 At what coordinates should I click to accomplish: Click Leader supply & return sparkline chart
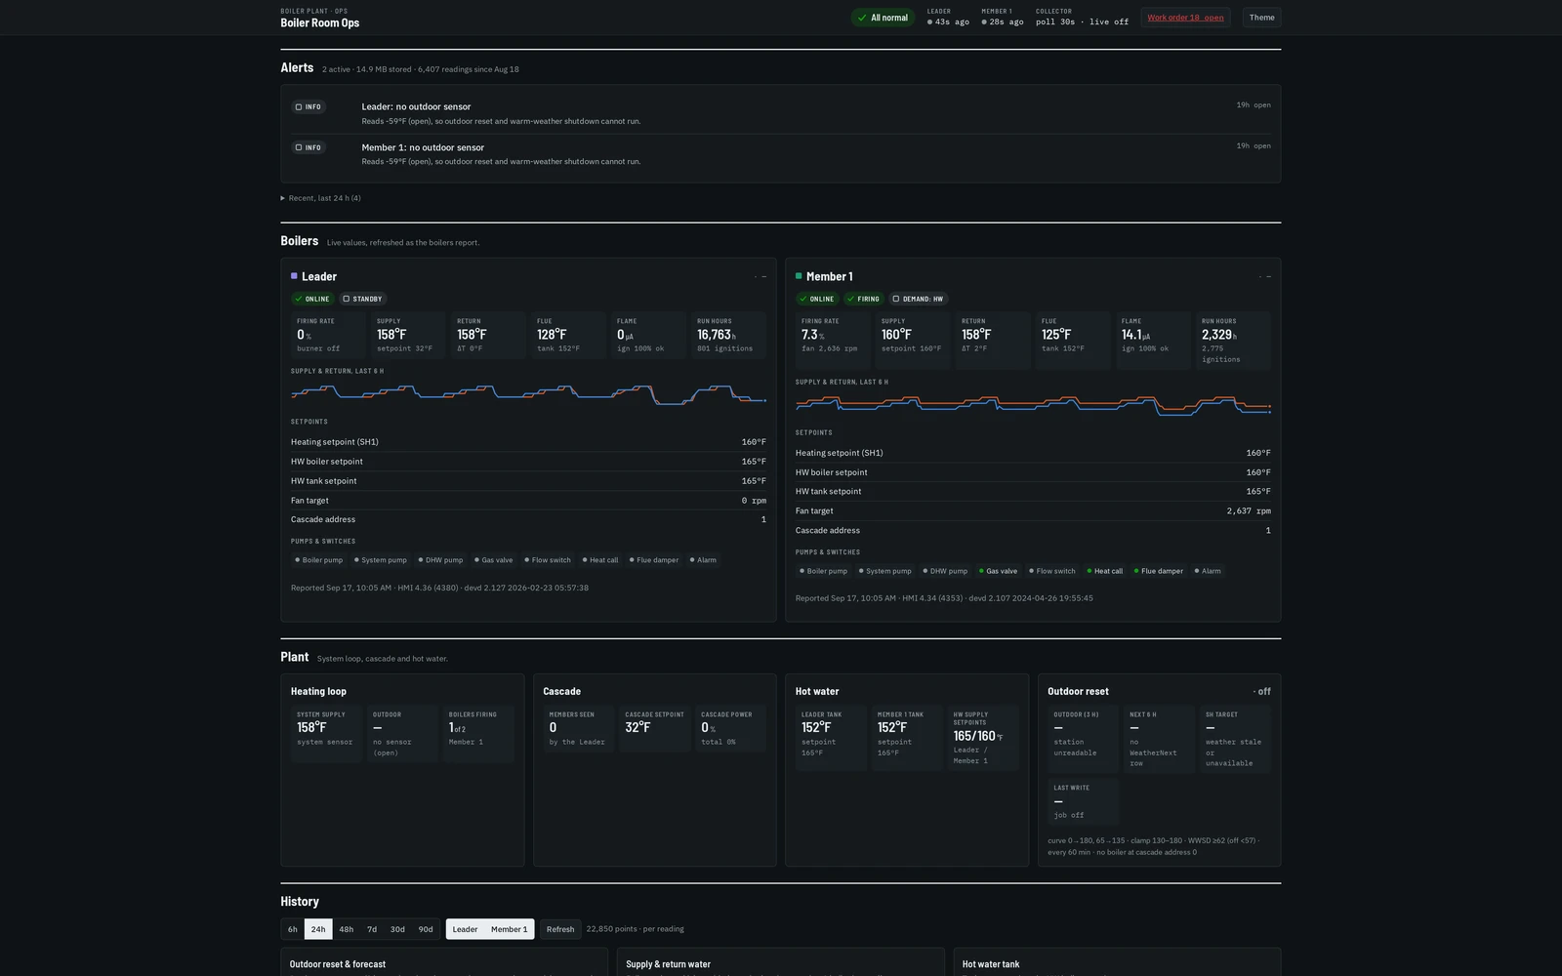[x=528, y=393]
